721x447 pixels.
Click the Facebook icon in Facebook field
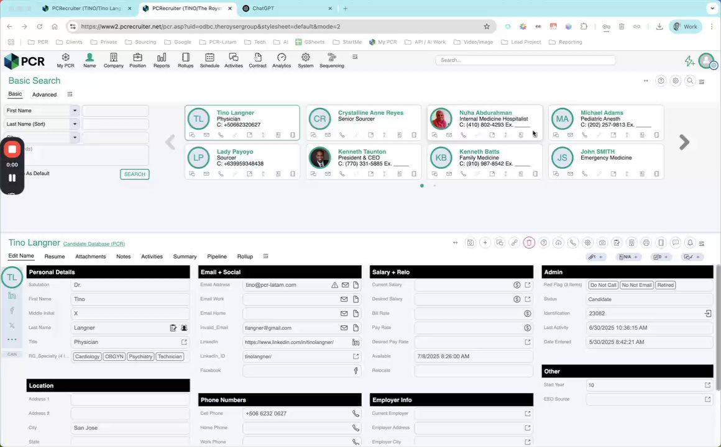pos(356,371)
